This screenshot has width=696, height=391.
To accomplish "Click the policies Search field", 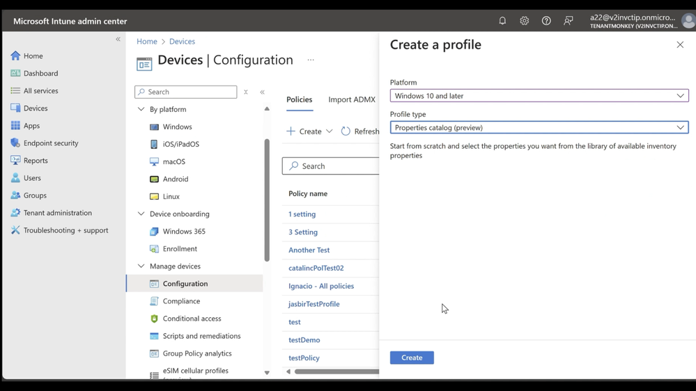I will (331, 166).
